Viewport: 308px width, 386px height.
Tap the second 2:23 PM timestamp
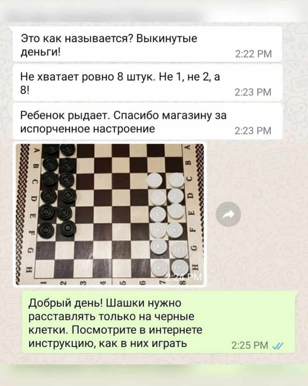pos(253,131)
